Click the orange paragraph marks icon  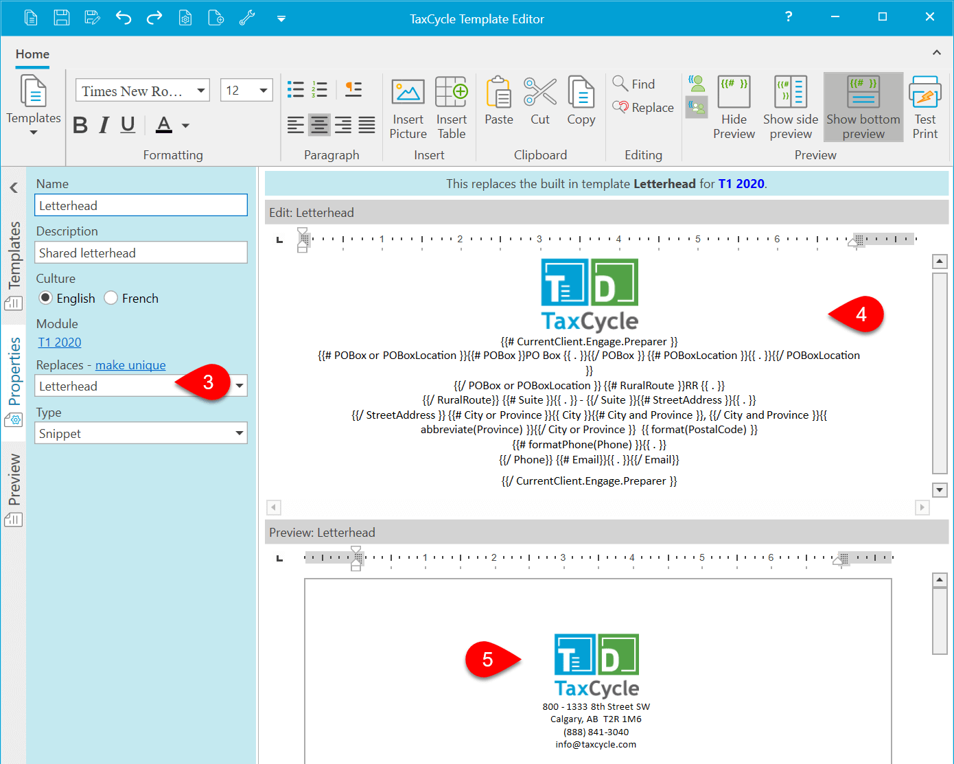[x=353, y=89]
